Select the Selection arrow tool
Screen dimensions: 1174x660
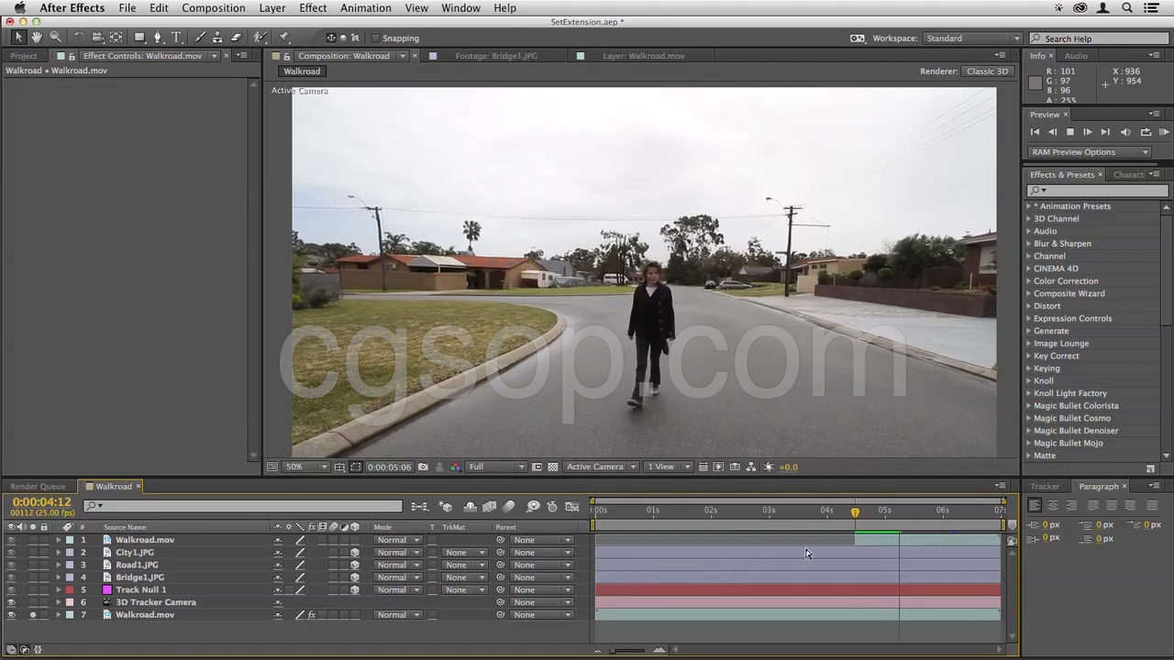click(18, 38)
